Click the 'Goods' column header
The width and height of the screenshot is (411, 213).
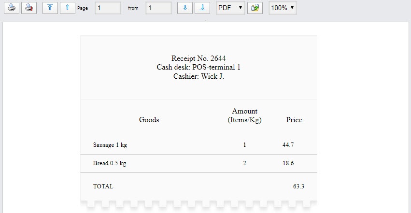click(149, 120)
